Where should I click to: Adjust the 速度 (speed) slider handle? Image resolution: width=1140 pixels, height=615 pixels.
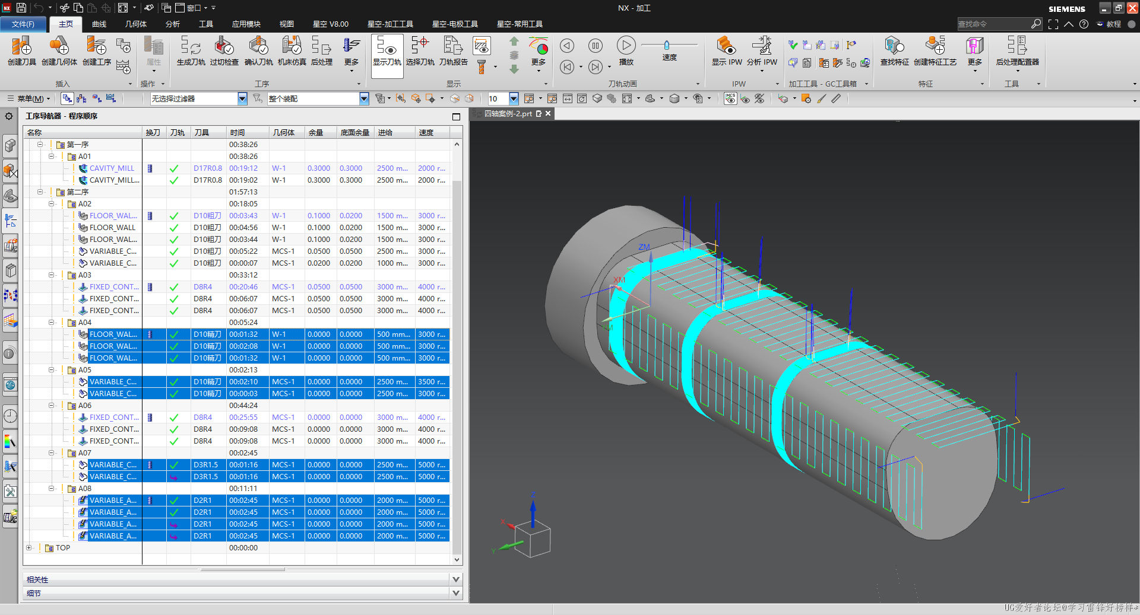pos(666,45)
